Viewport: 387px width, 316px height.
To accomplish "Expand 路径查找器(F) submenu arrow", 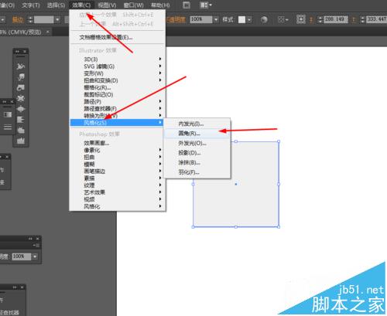I will [x=160, y=108].
